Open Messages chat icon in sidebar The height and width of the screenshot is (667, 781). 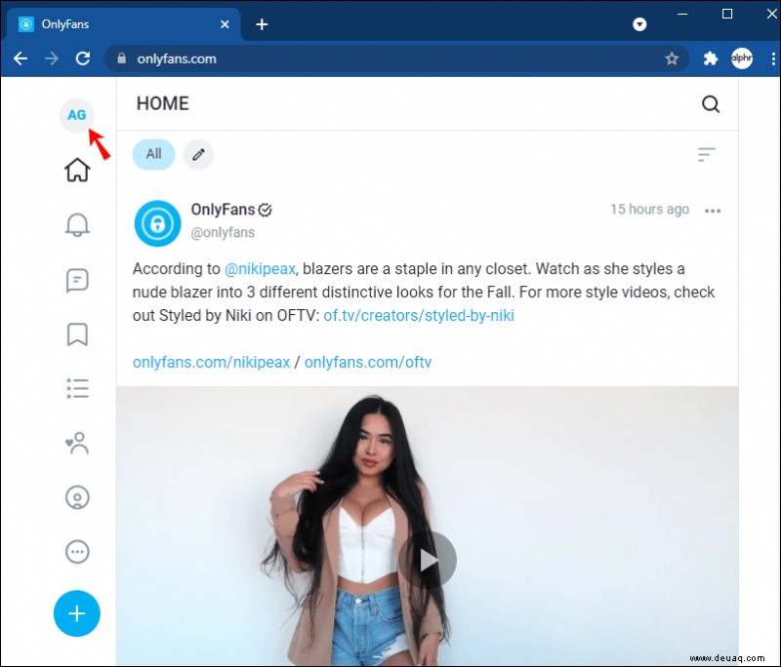(x=77, y=280)
